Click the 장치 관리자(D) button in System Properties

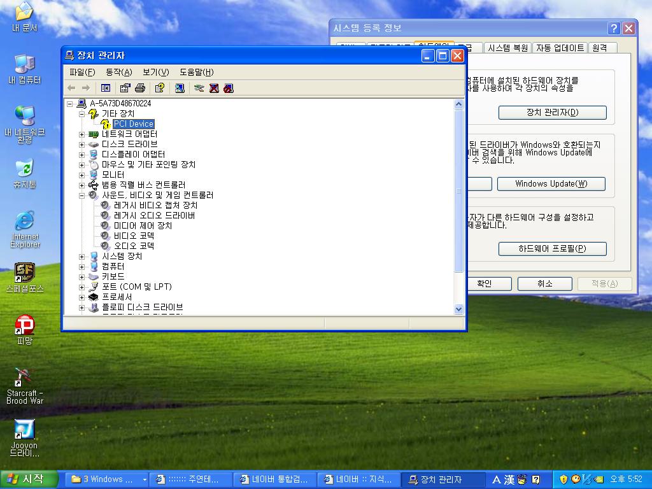[x=552, y=112]
